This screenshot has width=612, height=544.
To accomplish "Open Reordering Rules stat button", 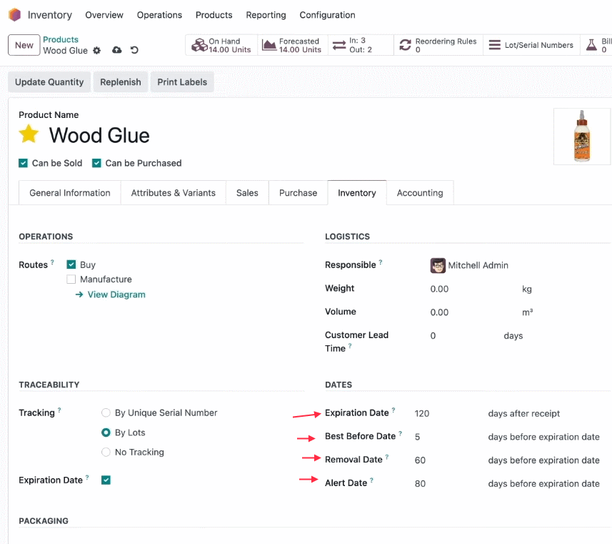I will [x=438, y=45].
